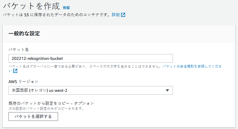
Task: Open the 情報 info link
Action: (x=66, y=8)
